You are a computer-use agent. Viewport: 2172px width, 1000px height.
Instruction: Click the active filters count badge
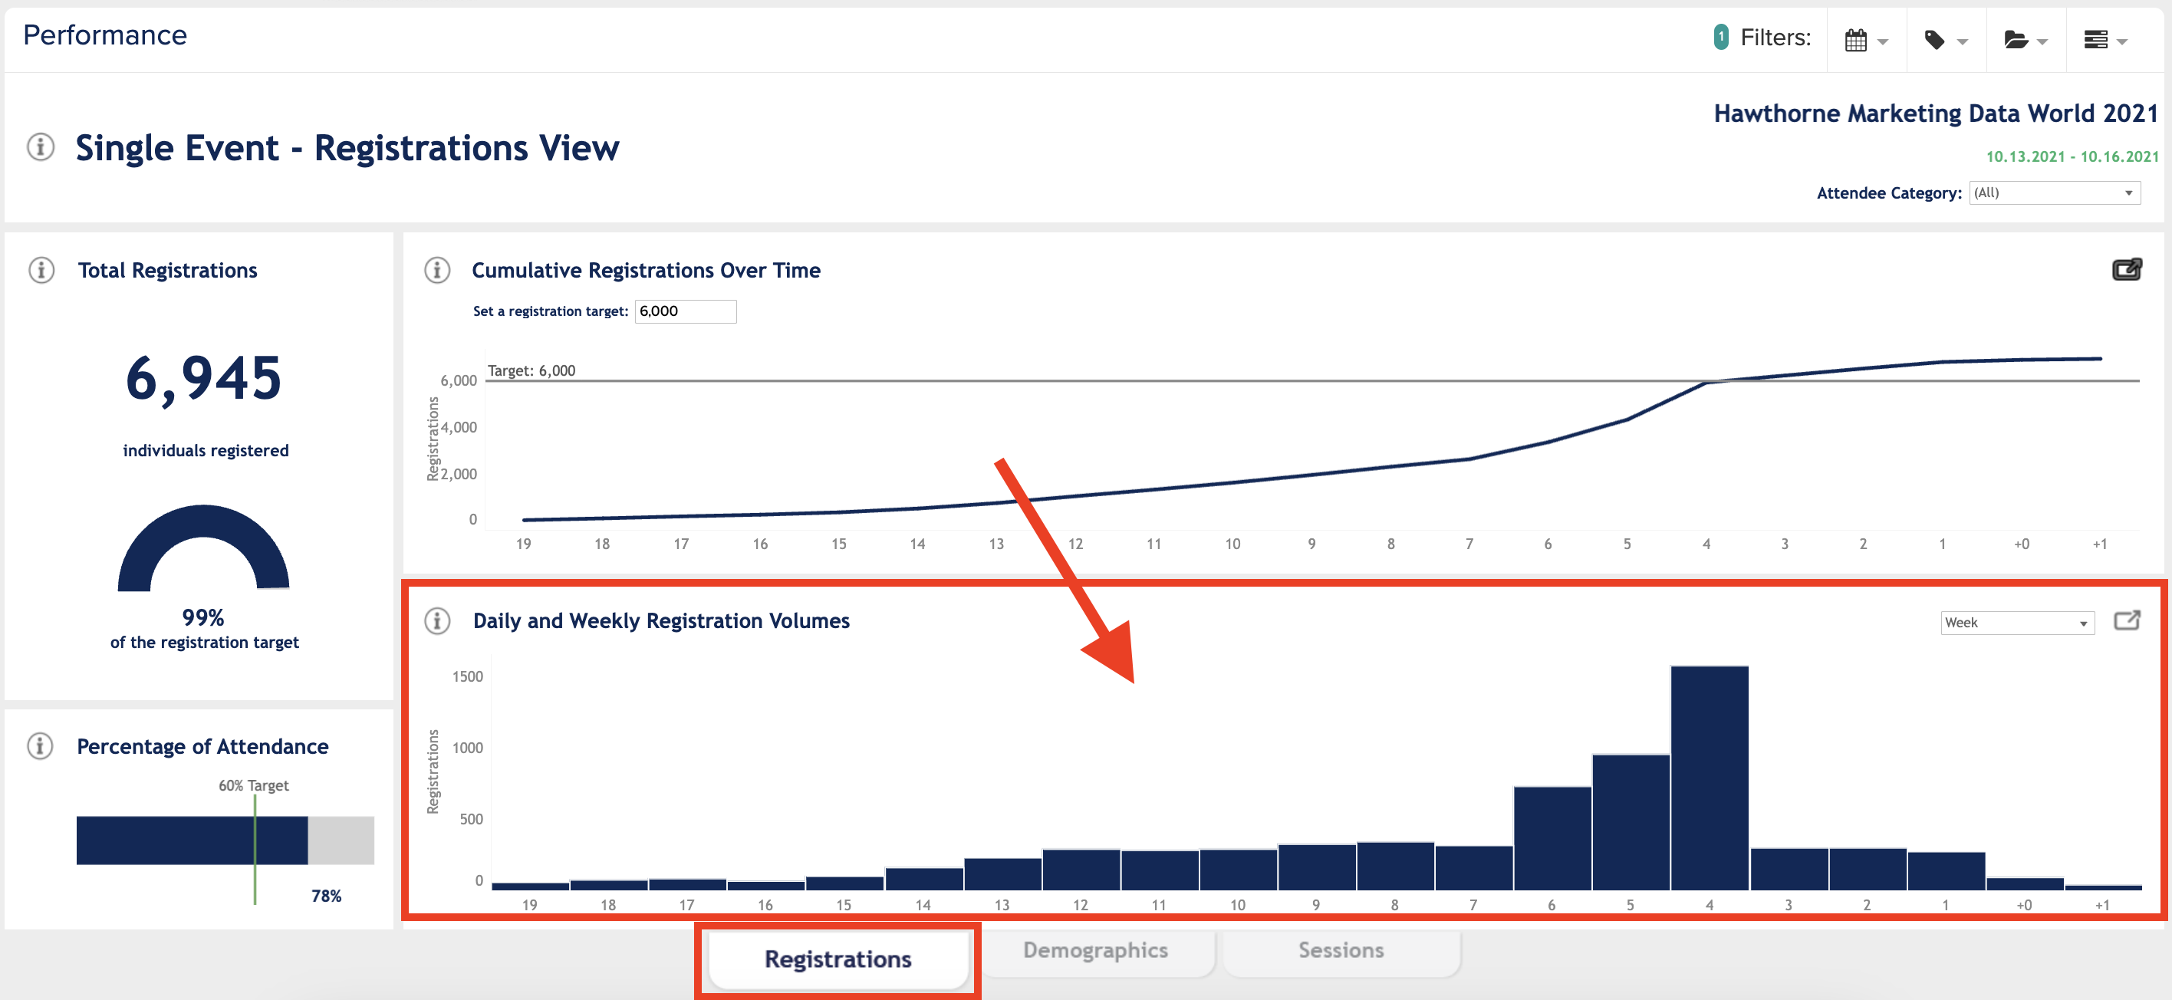[x=1721, y=37]
